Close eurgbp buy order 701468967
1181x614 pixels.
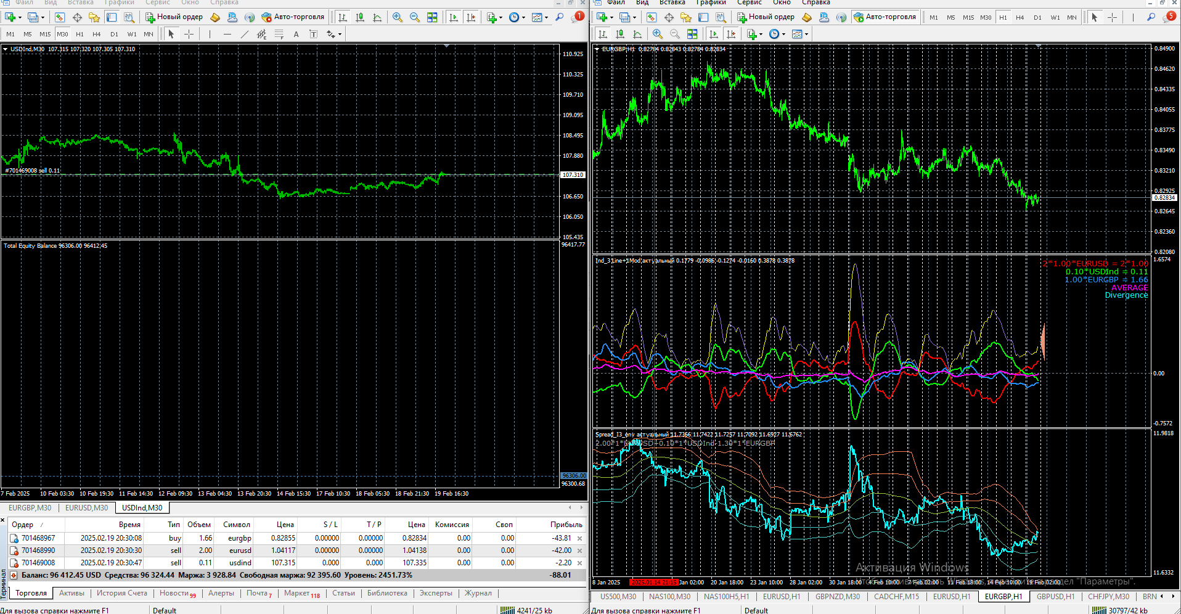point(579,538)
